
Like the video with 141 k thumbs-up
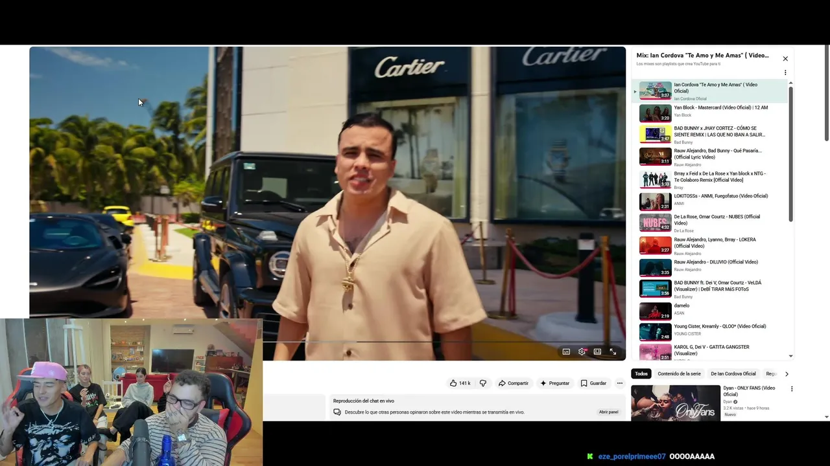pyautogui.click(x=460, y=383)
